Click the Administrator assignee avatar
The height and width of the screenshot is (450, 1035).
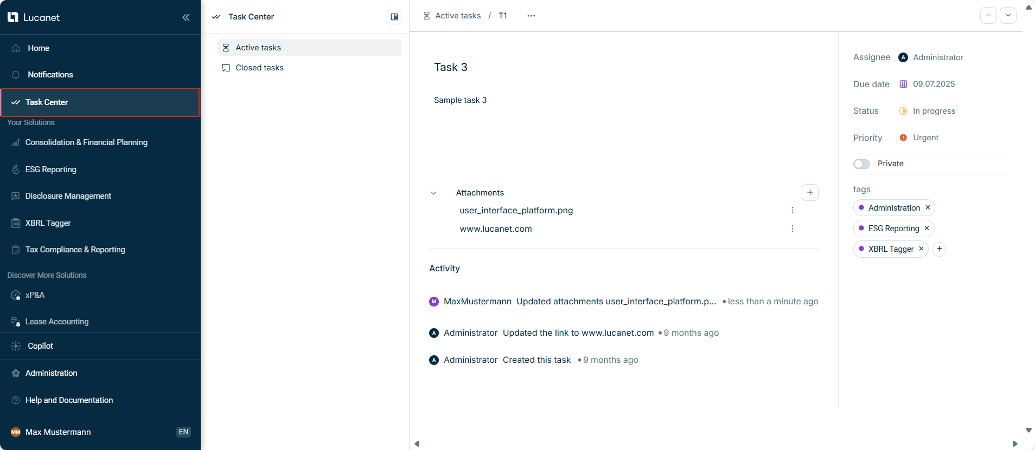click(903, 57)
